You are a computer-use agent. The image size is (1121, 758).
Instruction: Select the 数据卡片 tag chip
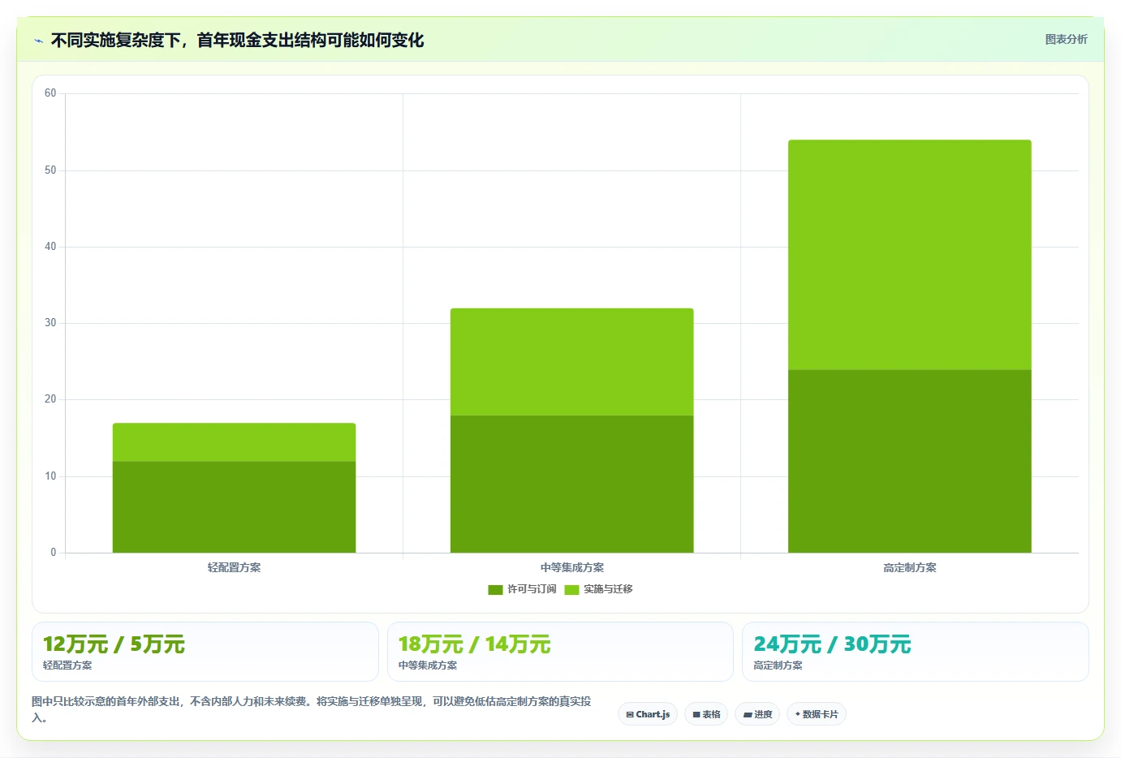pos(817,714)
